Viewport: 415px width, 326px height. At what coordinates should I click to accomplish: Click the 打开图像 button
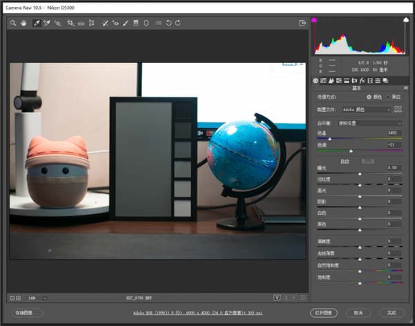[324, 312]
